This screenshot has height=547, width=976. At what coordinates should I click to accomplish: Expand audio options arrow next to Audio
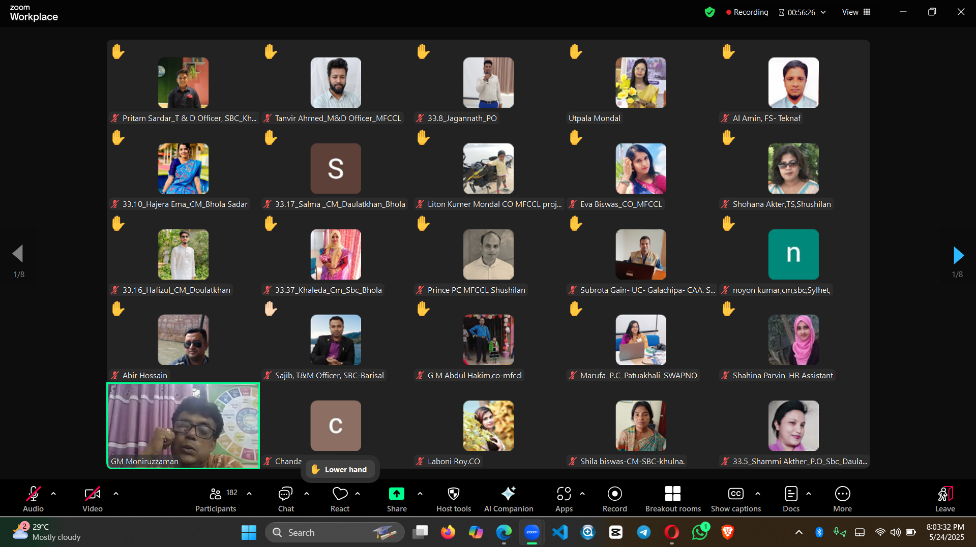53,494
